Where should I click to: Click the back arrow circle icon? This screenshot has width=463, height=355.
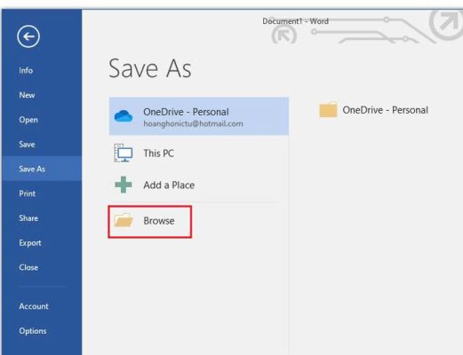(28, 36)
